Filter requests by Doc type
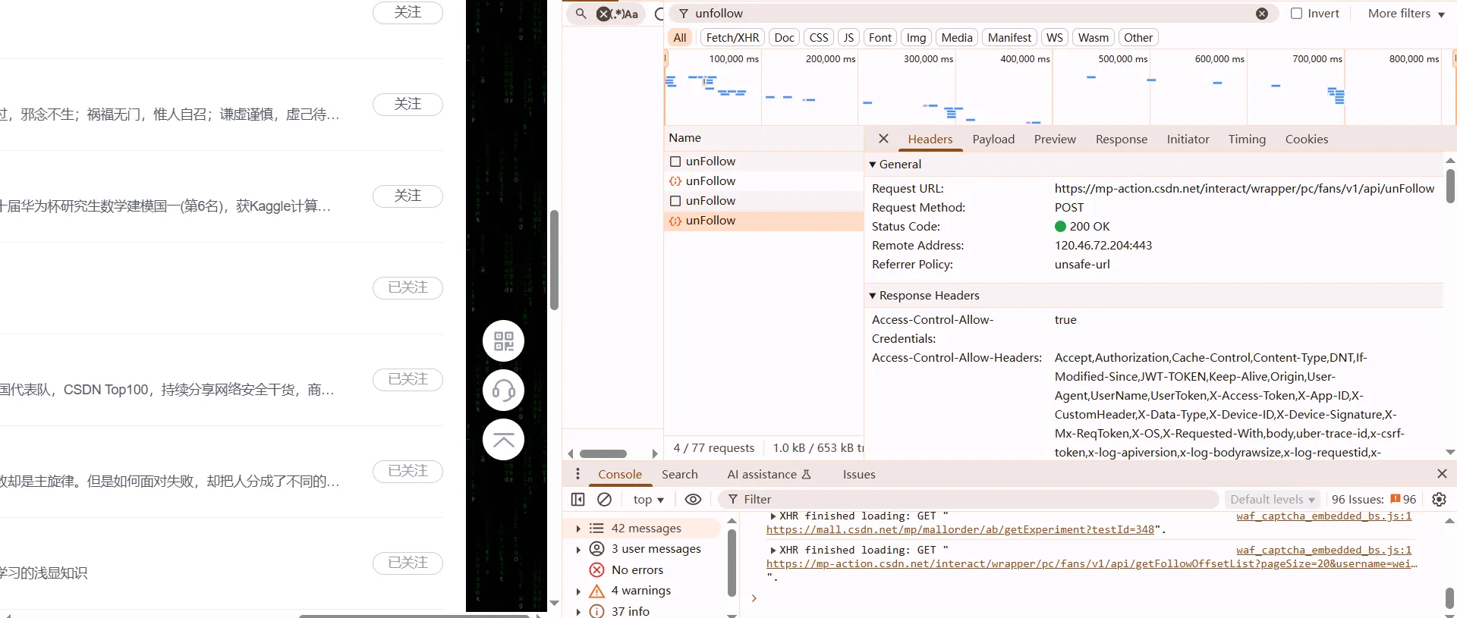Image resolution: width=1457 pixels, height=618 pixels. pos(785,38)
